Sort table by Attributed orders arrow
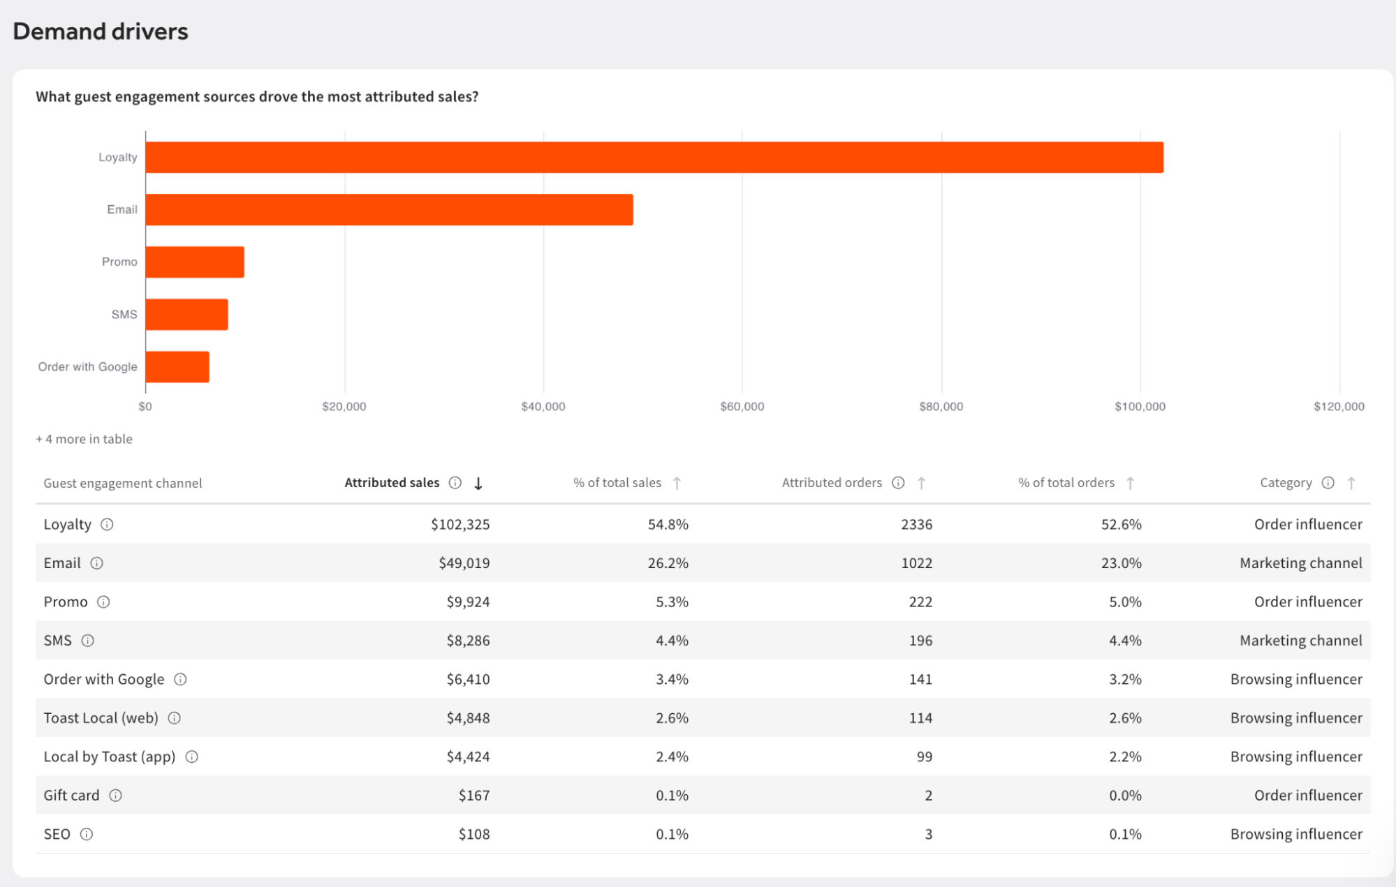 tap(922, 484)
